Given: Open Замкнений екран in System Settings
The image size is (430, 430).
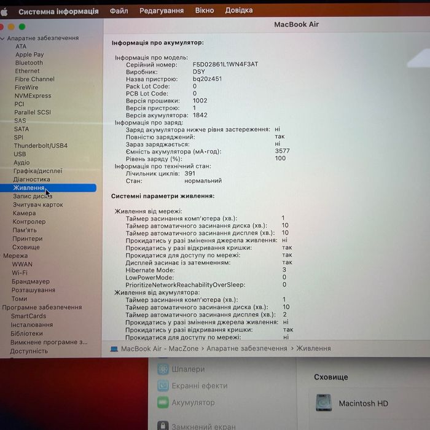Looking at the screenshot, I should click(197, 426).
